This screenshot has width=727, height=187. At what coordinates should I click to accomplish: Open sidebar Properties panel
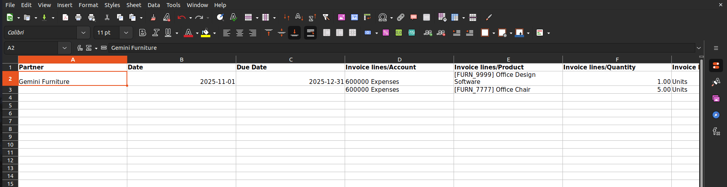716,65
